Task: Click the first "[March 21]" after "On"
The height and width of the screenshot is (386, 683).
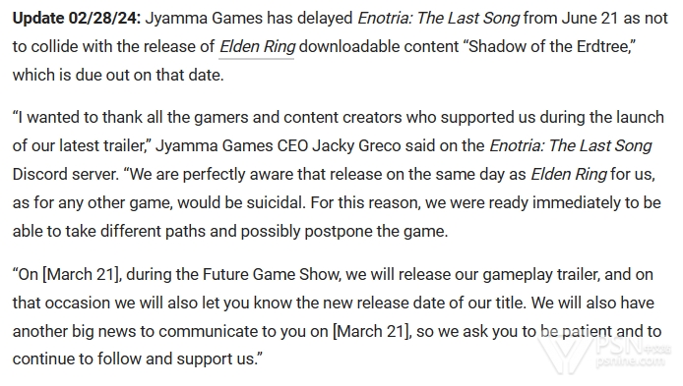Action: pyautogui.click(x=81, y=274)
